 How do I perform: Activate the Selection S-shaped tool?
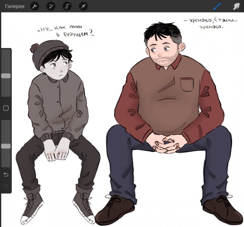coord(67,6)
